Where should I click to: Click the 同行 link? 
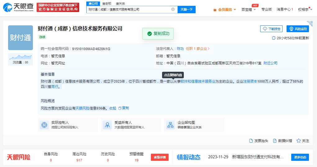pyautogui.click(x=55, y=87)
